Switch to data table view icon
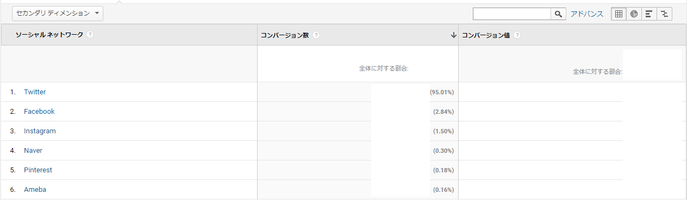 click(619, 14)
